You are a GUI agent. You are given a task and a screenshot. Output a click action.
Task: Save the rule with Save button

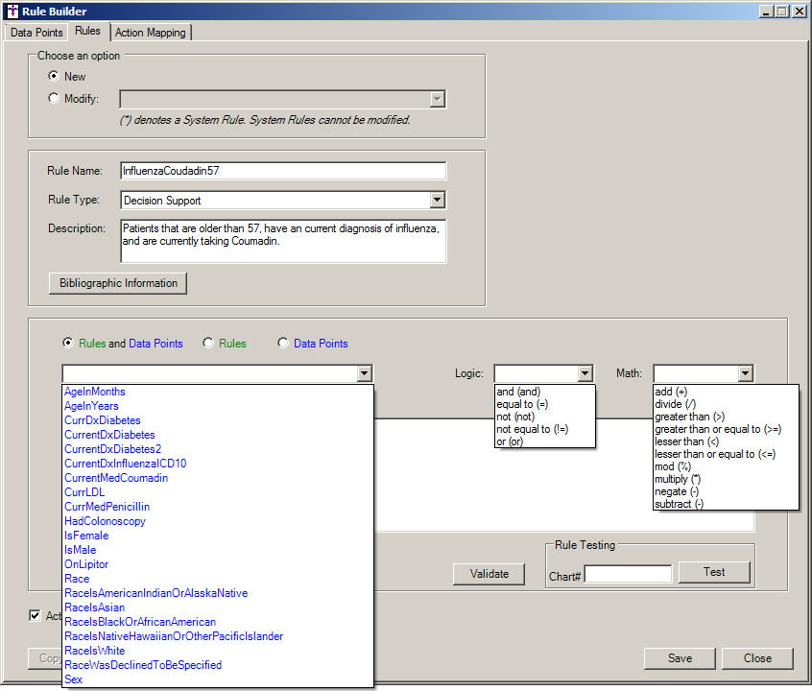680,658
